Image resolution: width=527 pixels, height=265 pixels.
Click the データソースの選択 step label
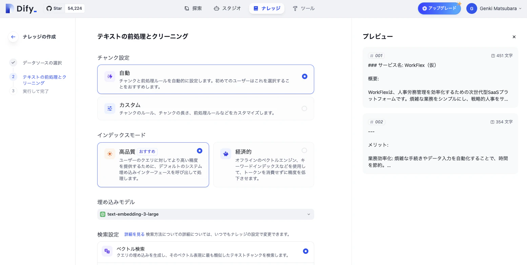tap(42, 63)
